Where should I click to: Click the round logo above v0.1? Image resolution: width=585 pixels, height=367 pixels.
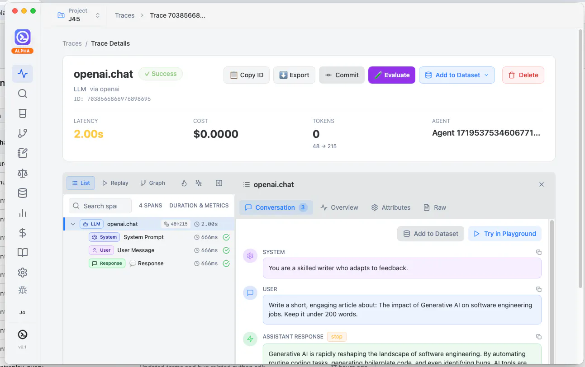(x=23, y=334)
